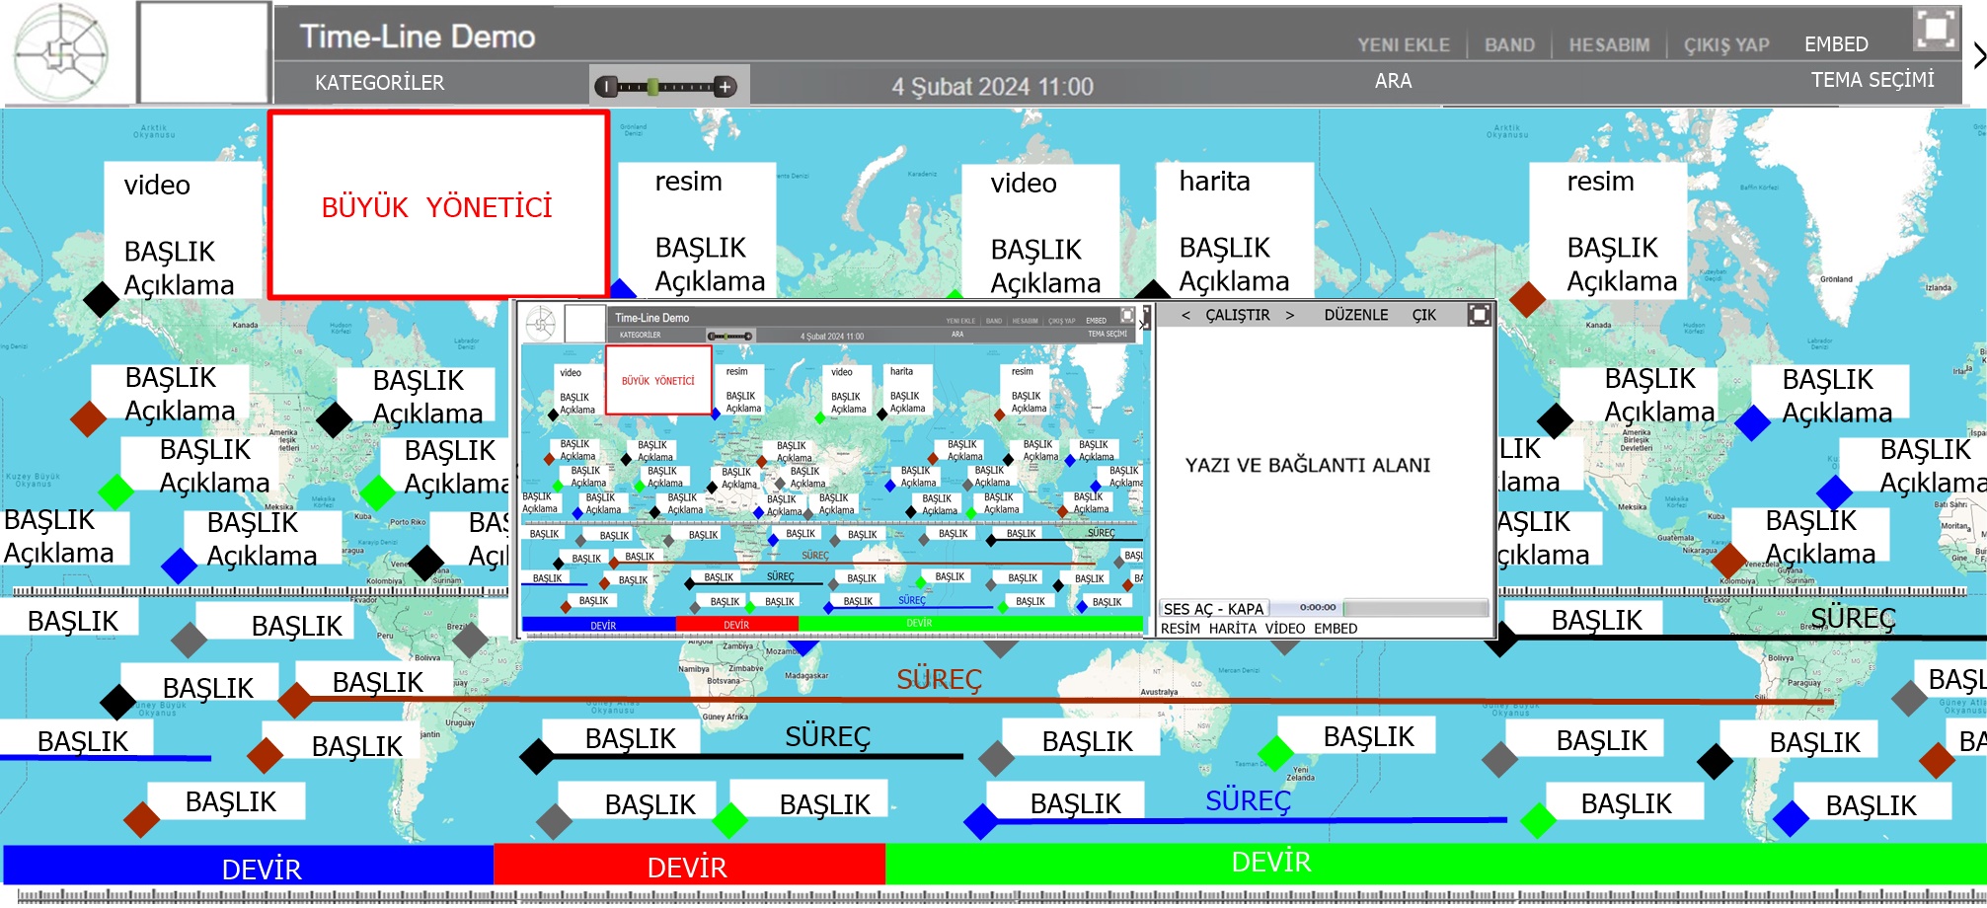Click the minus button on the zoom slider
The height and width of the screenshot is (908, 1987).
pos(606,87)
